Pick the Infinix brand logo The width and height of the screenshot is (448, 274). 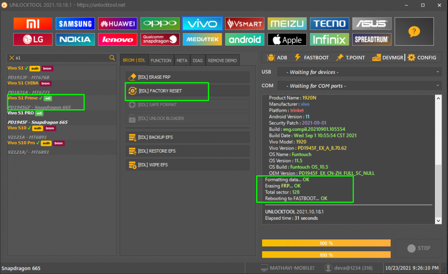tap(329, 40)
